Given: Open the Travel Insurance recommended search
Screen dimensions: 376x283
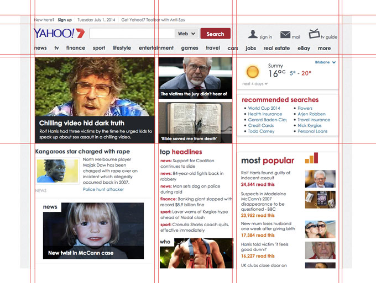Looking at the screenshot, I should click(314, 120).
